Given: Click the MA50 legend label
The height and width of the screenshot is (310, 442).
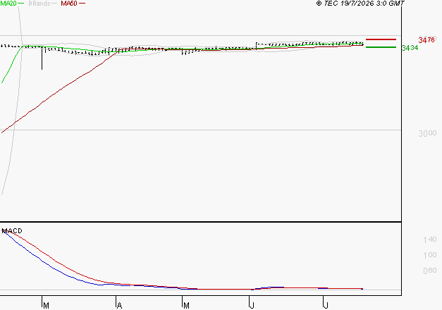Looking at the screenshot, I should 69,4.
